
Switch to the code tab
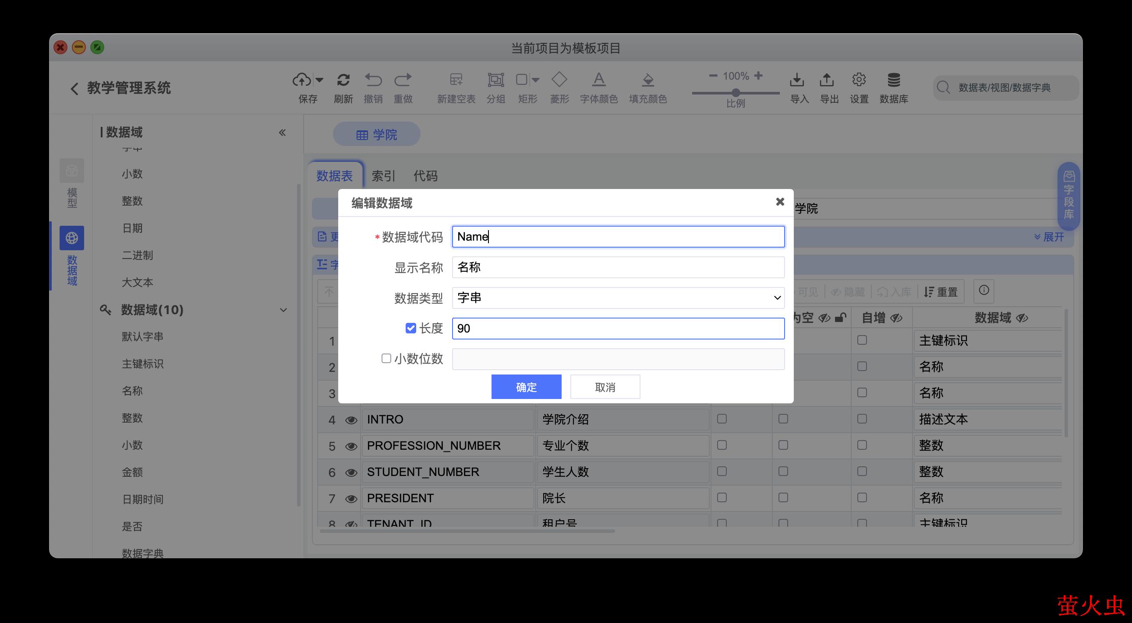pyautogui.click(x=425, y=176)
